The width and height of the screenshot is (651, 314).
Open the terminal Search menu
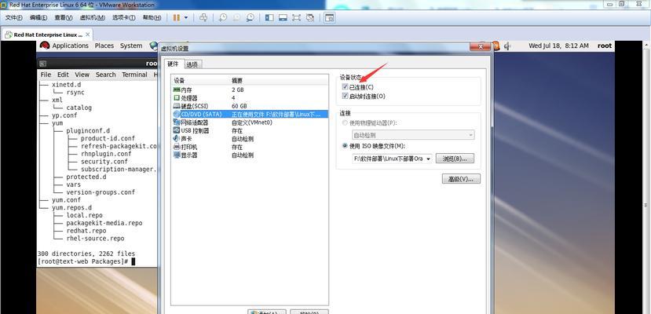[105, 75]
